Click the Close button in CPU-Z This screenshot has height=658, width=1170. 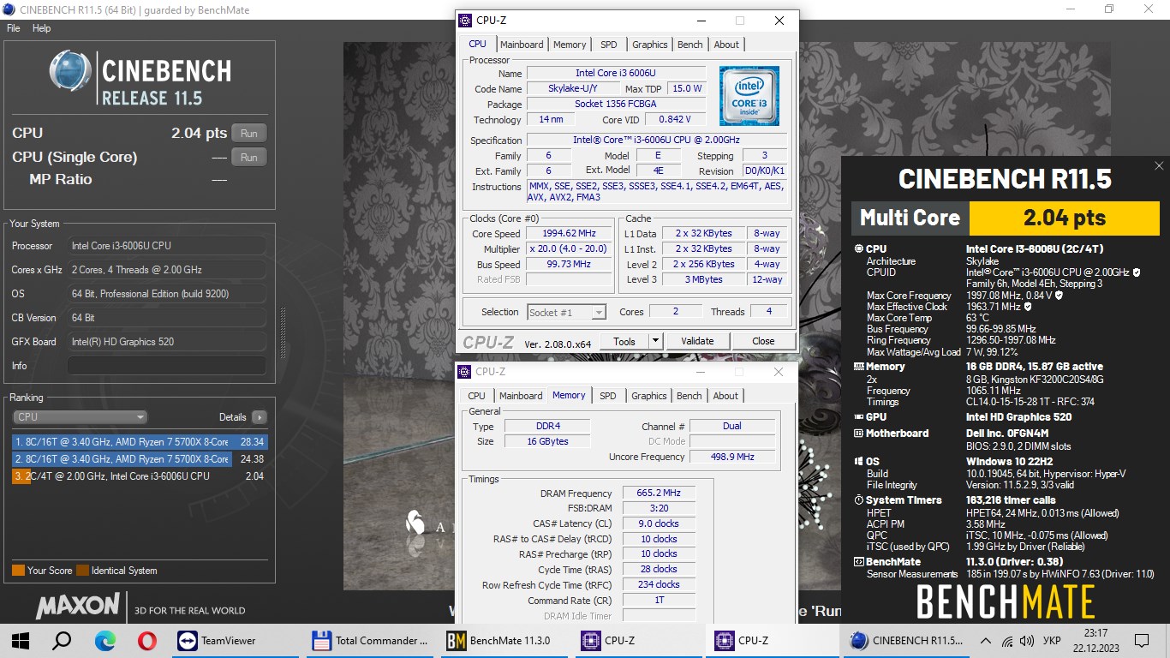pyautogui.click(x=763, y=341)
